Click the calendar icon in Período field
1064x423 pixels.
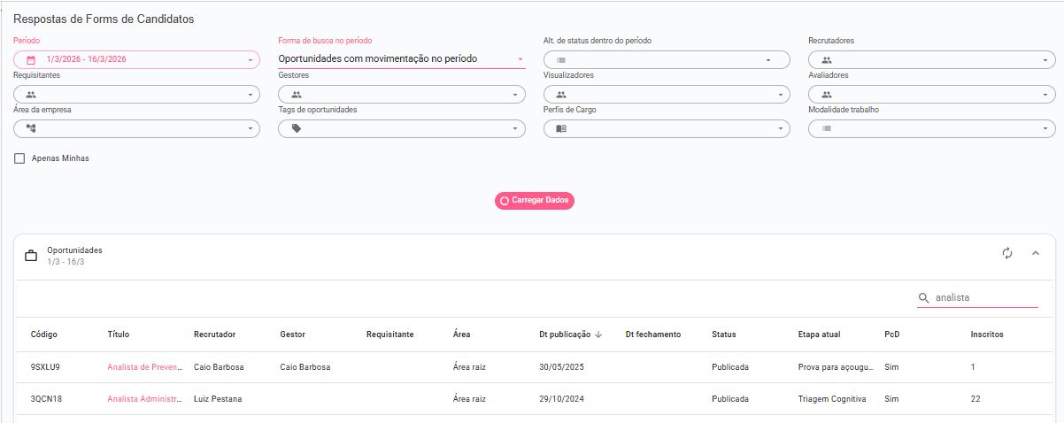31,60
